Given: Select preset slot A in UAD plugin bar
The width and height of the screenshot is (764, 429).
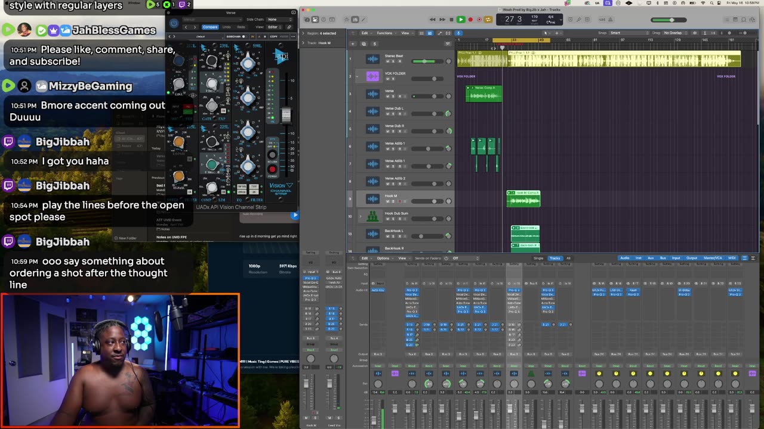Looking at the screenshot, I should tap(259, 36).
